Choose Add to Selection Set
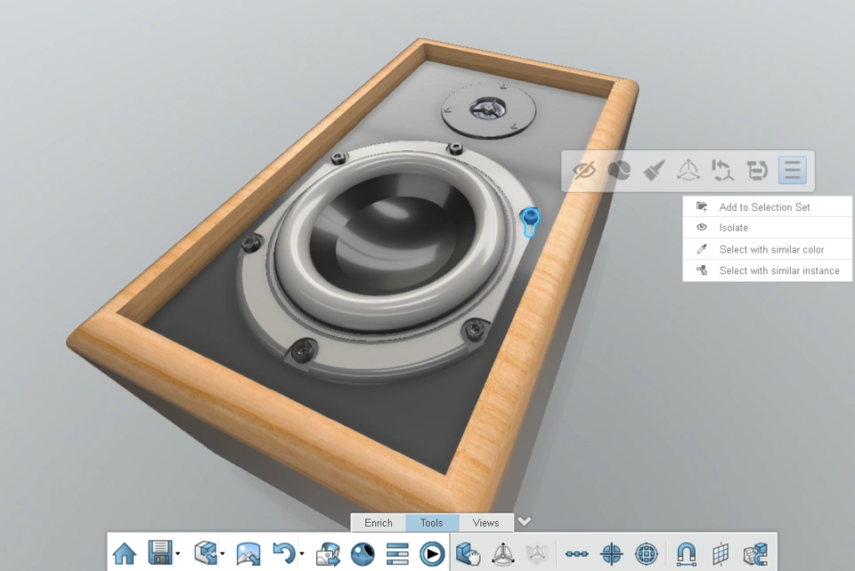Viewport: 855px width, 571px height. click(x=767, y=207)
